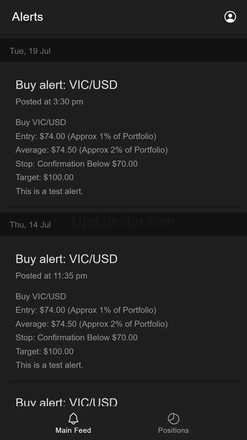Click "This is a test alert." under 19 Jul

49,191
